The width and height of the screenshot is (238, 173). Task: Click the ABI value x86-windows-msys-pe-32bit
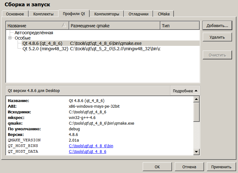coord(94,106)
